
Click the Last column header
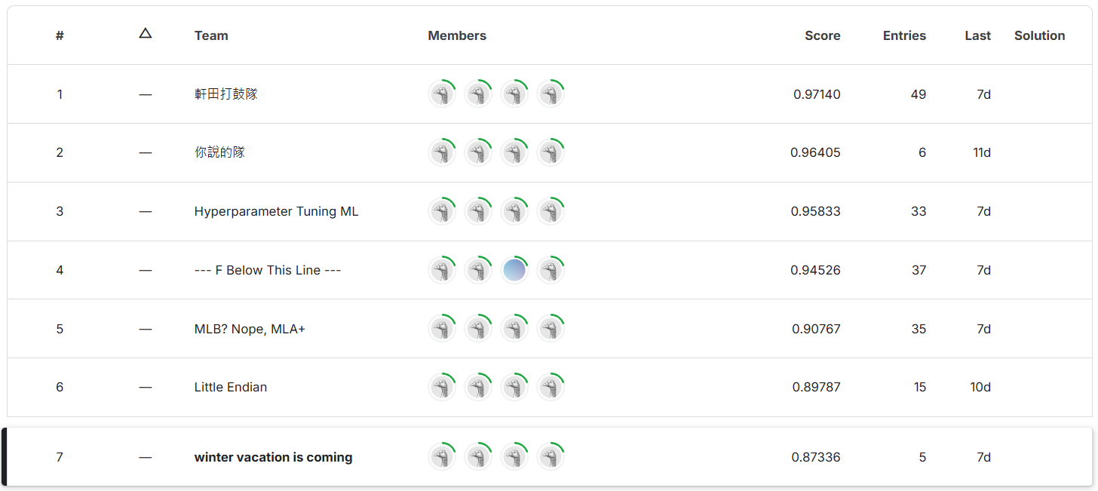pos(977,35)
